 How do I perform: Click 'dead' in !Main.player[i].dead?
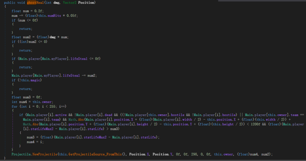tap(108, 115)
